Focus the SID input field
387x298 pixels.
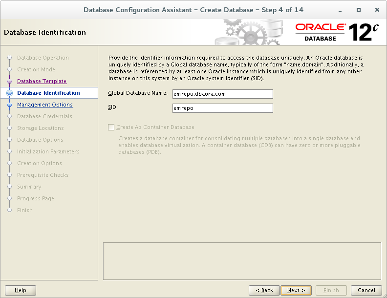tap(223, 108)
